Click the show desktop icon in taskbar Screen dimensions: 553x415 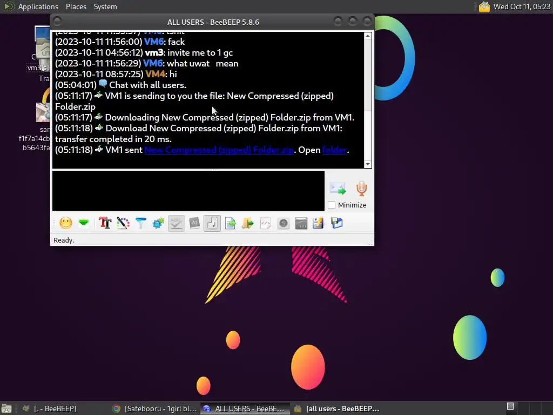pyautogui.click(x=6, y=409)
